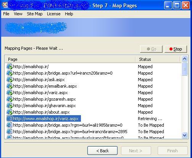Click the icon of the highlighted www.emailshop.ir/variz.aspx row
Viewport: 192px width, 158px height.
point(10,119)
